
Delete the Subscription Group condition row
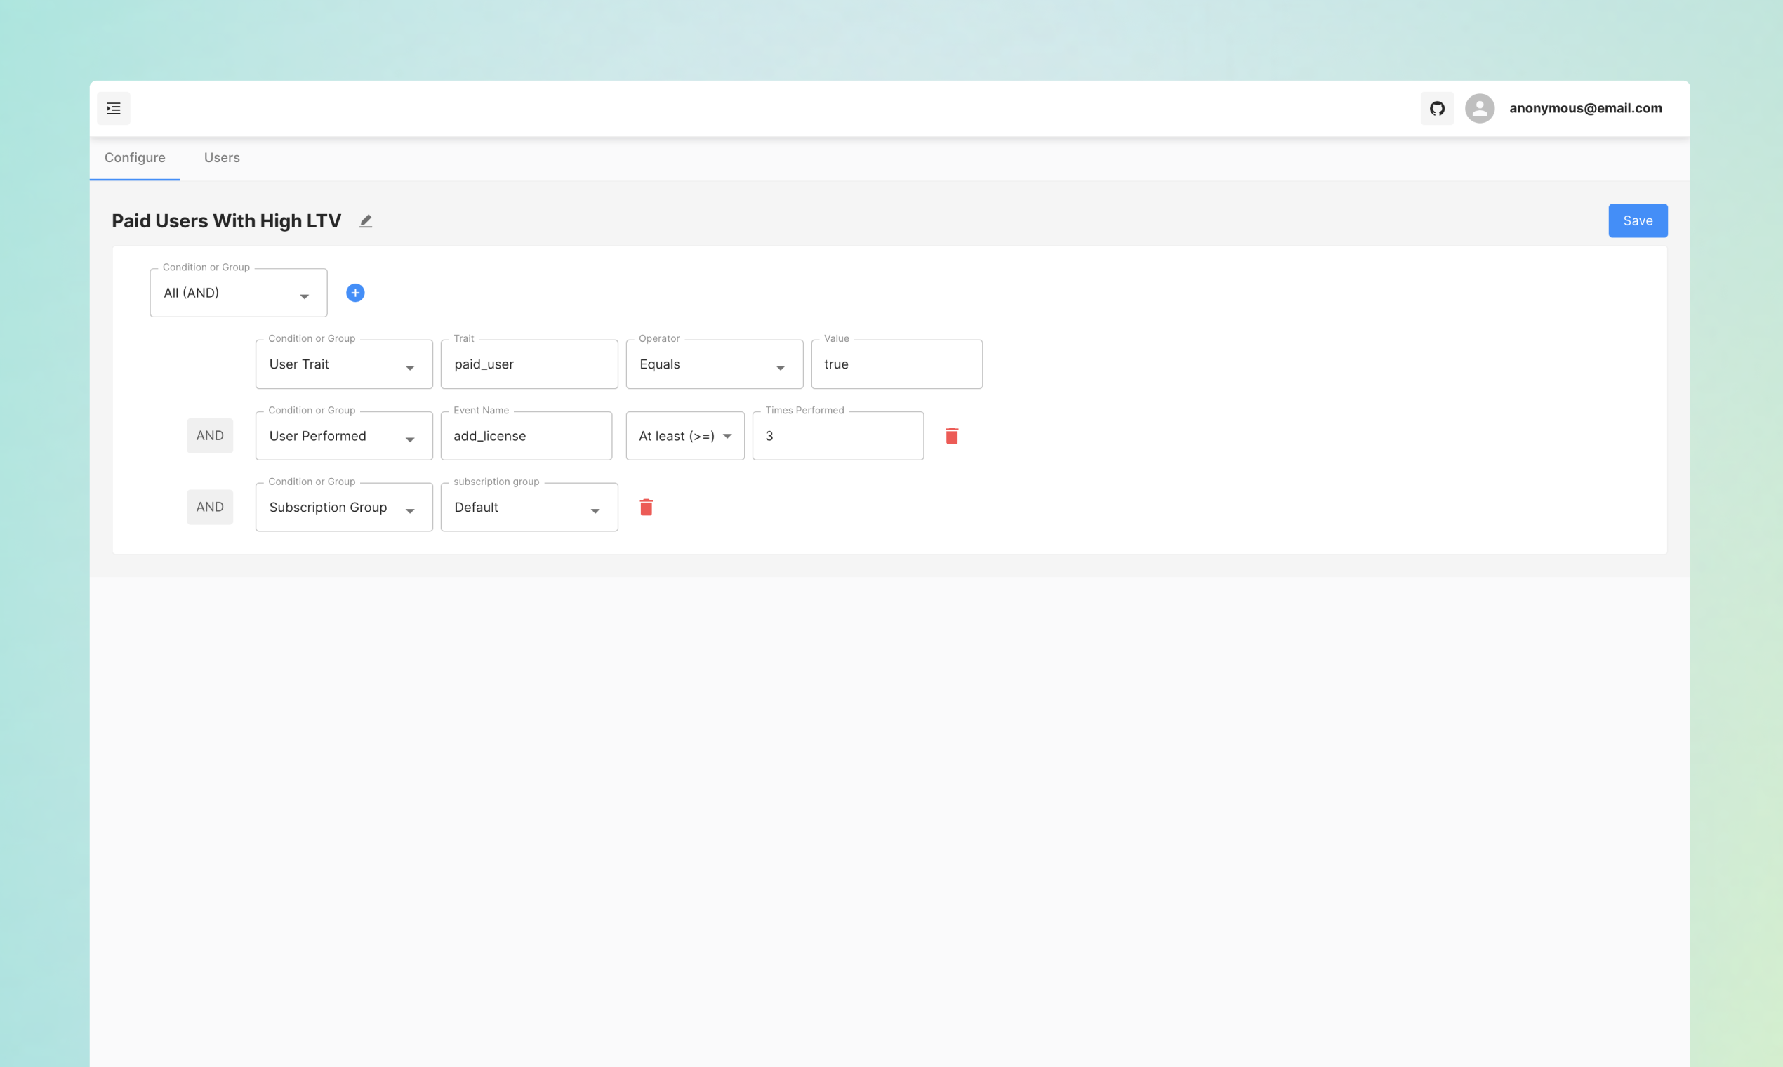pyautogui.click(x=646, y=508)
